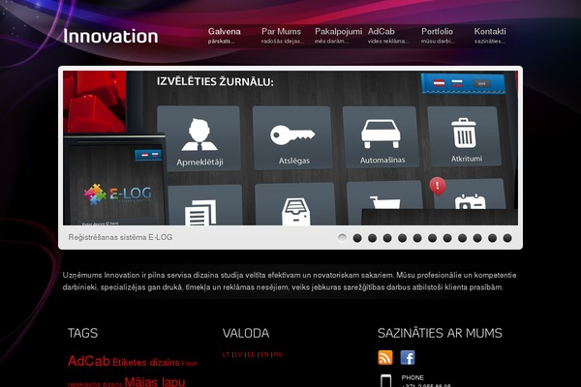Select the third slideshow pagination dot
The height and width of the screenshot is (387, 581).
373,238
